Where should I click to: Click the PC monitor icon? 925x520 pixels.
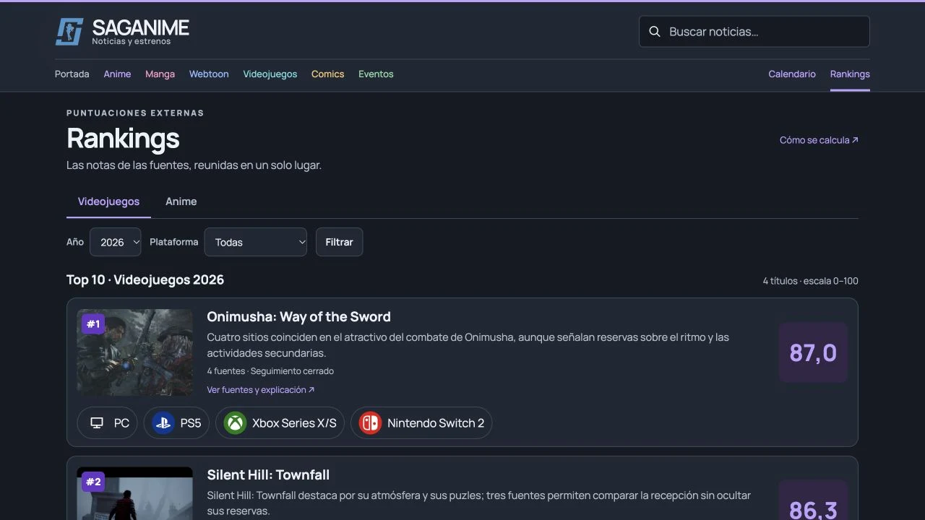97,423
